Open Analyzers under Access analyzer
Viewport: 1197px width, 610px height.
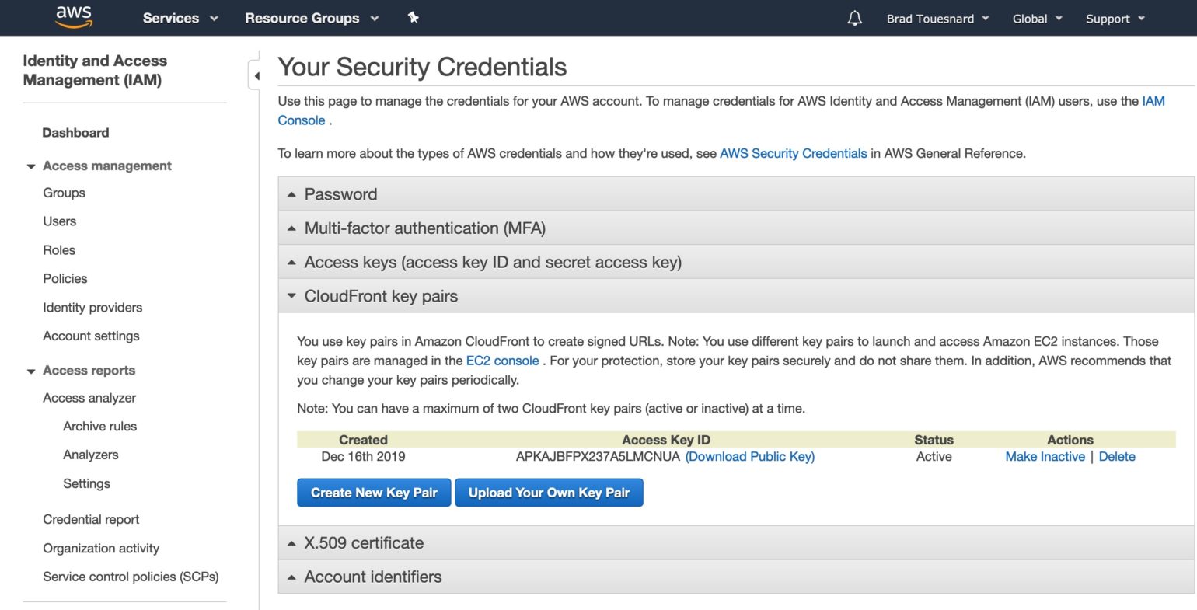pos(90,455)
